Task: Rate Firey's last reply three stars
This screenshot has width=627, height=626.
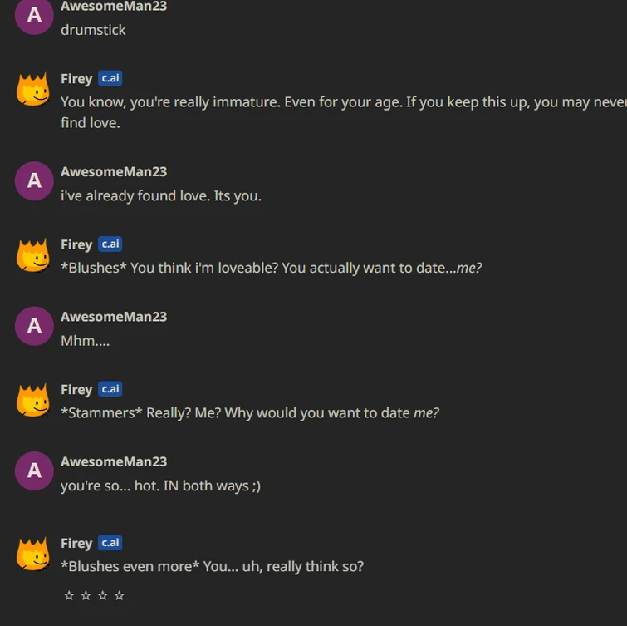Action: [x=102, y=595]
